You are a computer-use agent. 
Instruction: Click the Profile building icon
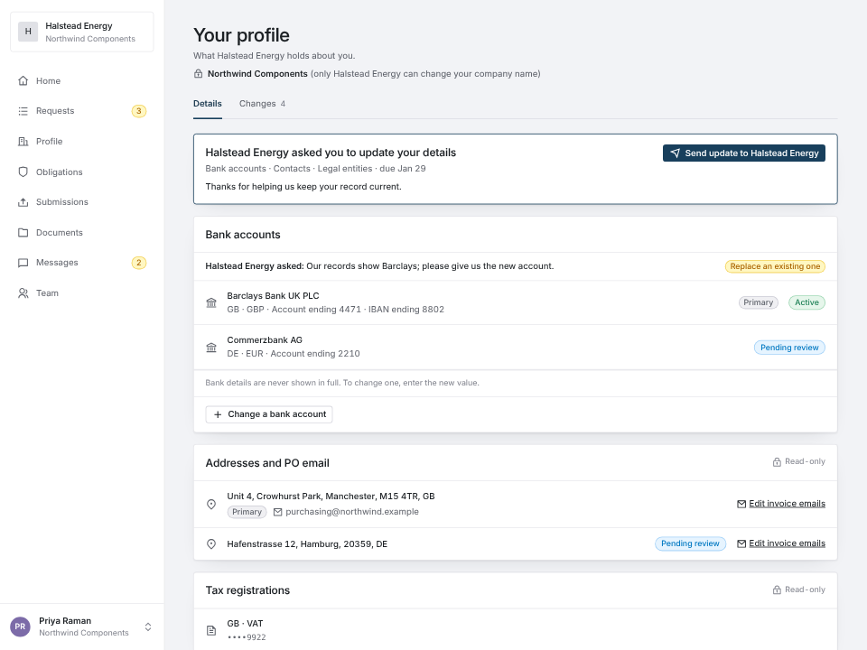point(23,142)
